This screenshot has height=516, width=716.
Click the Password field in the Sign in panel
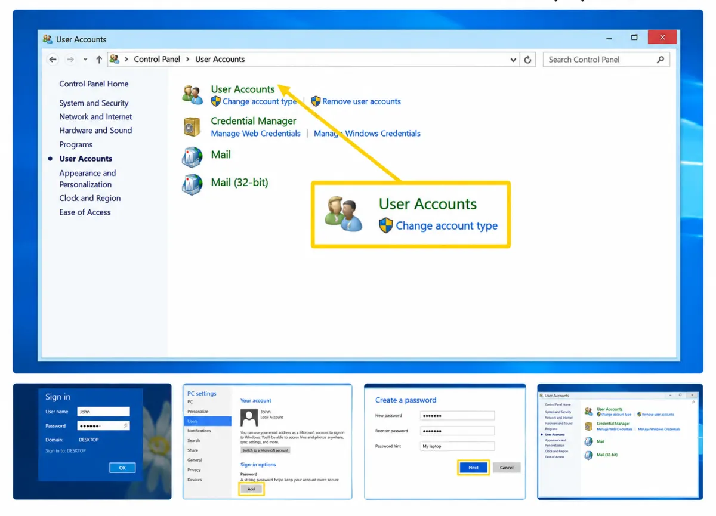(103, 426)
